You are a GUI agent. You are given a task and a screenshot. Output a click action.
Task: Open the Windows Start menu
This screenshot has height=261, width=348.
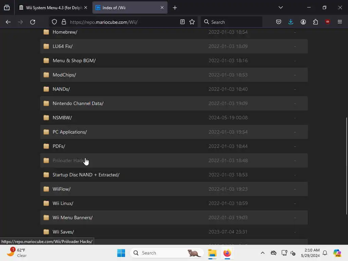click(x=121, y=253)
